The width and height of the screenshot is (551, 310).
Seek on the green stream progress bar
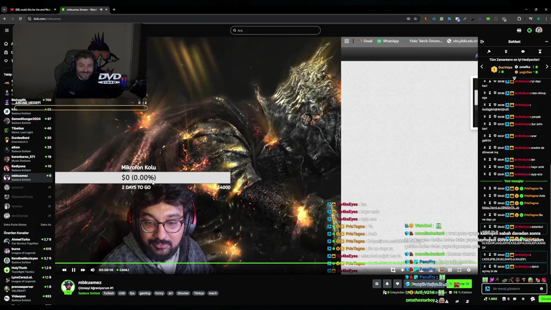pos(266,263)
